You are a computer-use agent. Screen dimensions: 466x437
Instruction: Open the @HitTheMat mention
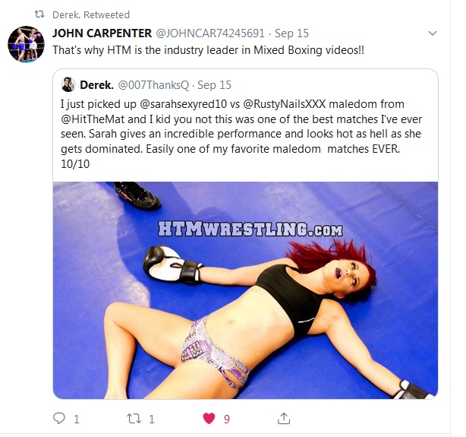pyautogui.click(x=93, y=119)
